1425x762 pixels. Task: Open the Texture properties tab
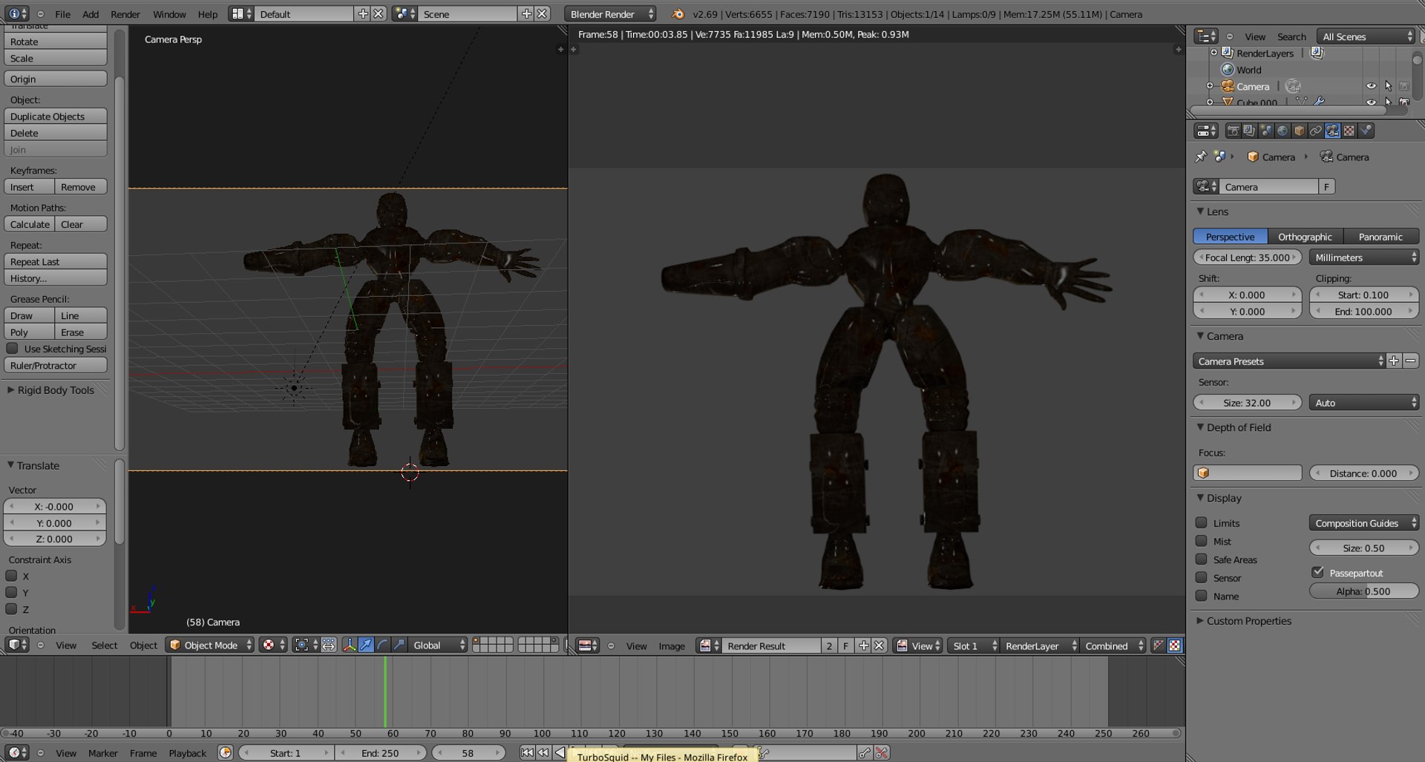tap(1349, 131)
